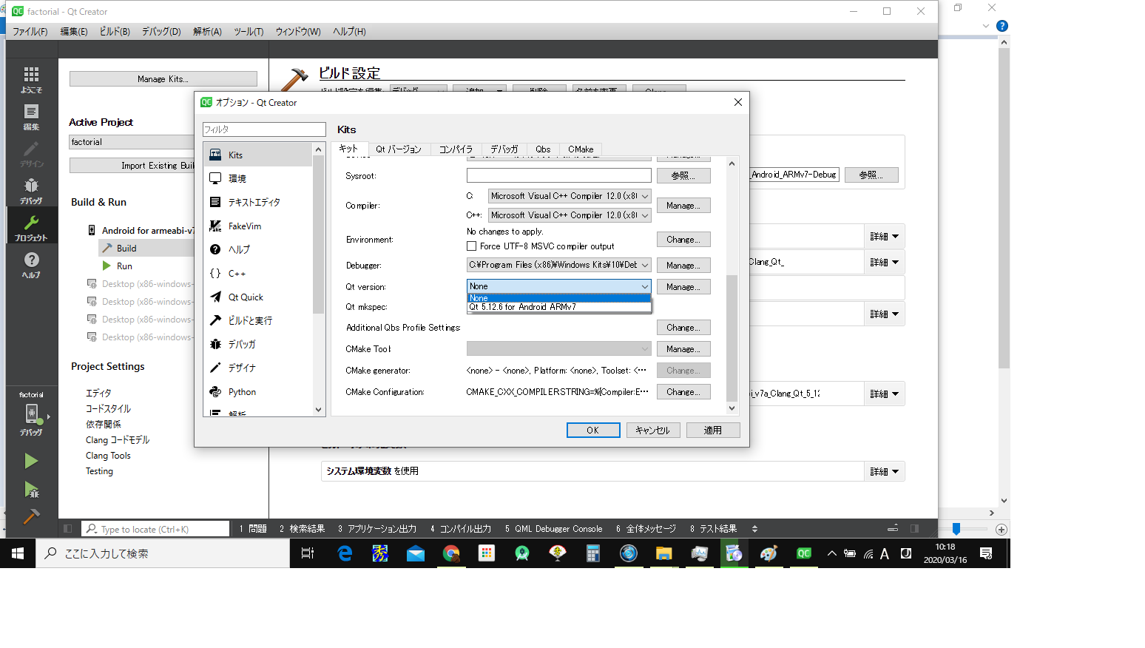
Task: Build project with the hammer icon
Action: tap(31, 516)
